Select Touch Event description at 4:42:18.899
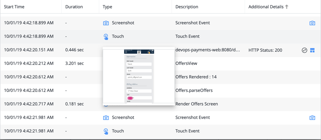Image resolution: width=321 pixels, height=140 pixels. point(188,36)
